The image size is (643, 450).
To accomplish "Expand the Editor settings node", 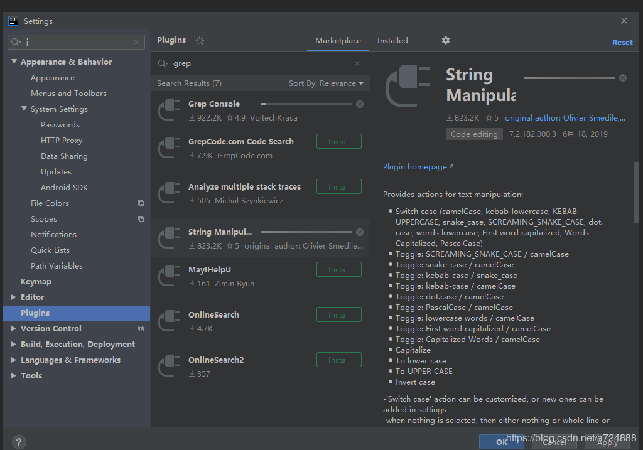I will (x=14, y=297).
